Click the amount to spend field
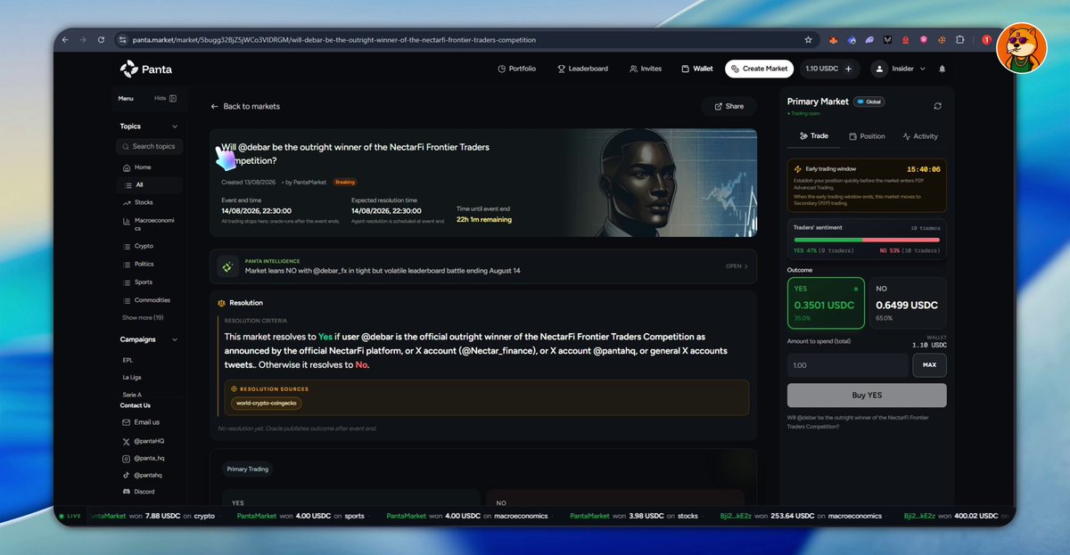The width and height of the screenshot is (1070, 555). click(x=847, y=365)
